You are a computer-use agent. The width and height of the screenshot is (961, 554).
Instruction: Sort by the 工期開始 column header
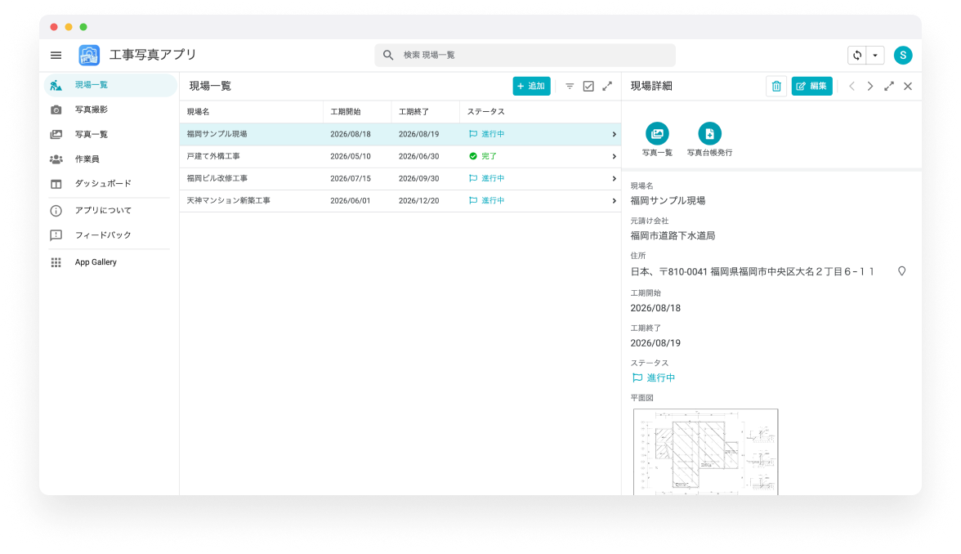pos(345,112)
